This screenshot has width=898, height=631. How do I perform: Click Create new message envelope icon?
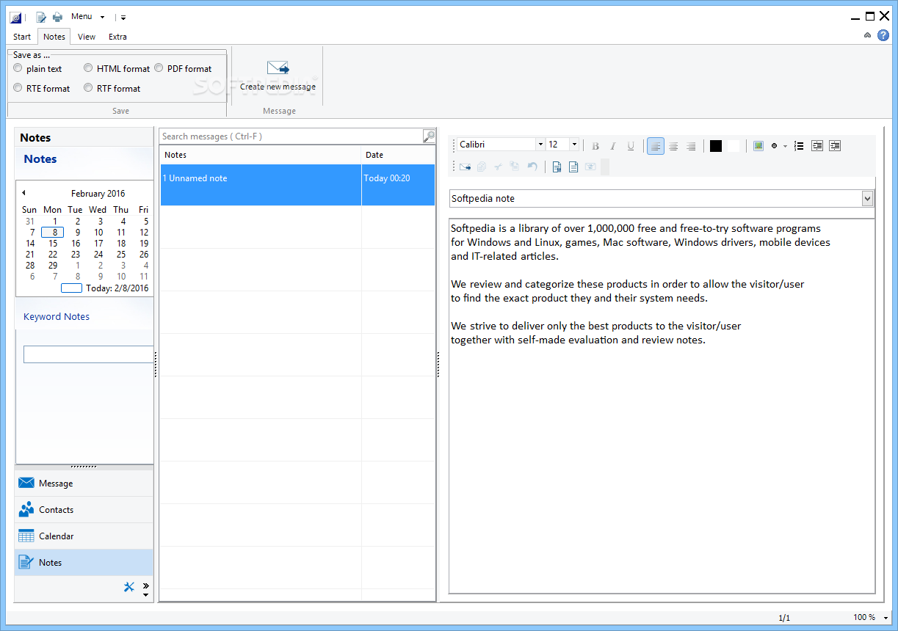tap(278, 68)
